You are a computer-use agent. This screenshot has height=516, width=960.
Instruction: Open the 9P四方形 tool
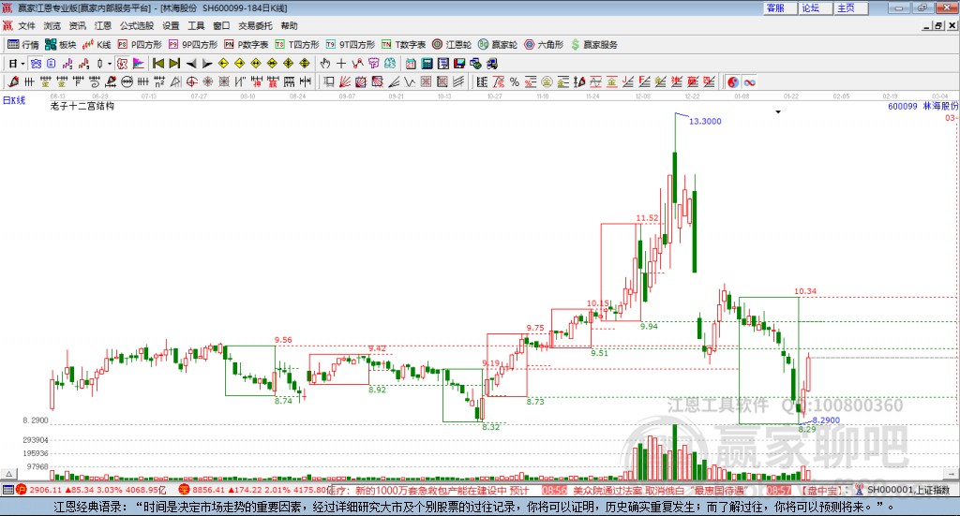pos(193,45)
